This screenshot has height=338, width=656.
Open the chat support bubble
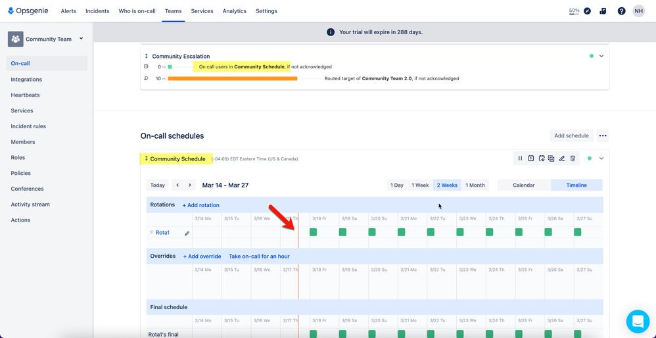[638, 322]
